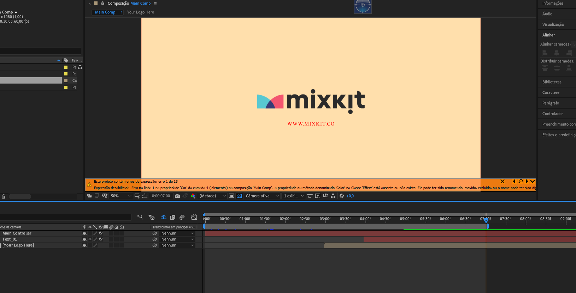Open the timeline button icon in viewer

pos(325,196)
